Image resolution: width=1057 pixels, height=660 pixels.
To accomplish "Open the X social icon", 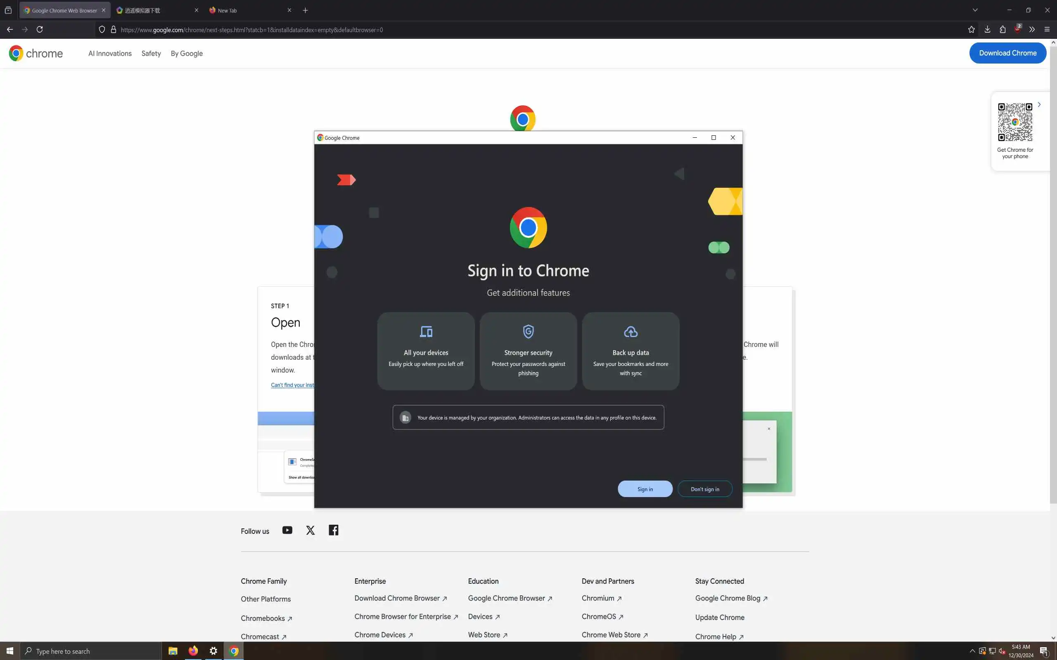I will coord(310,530).
